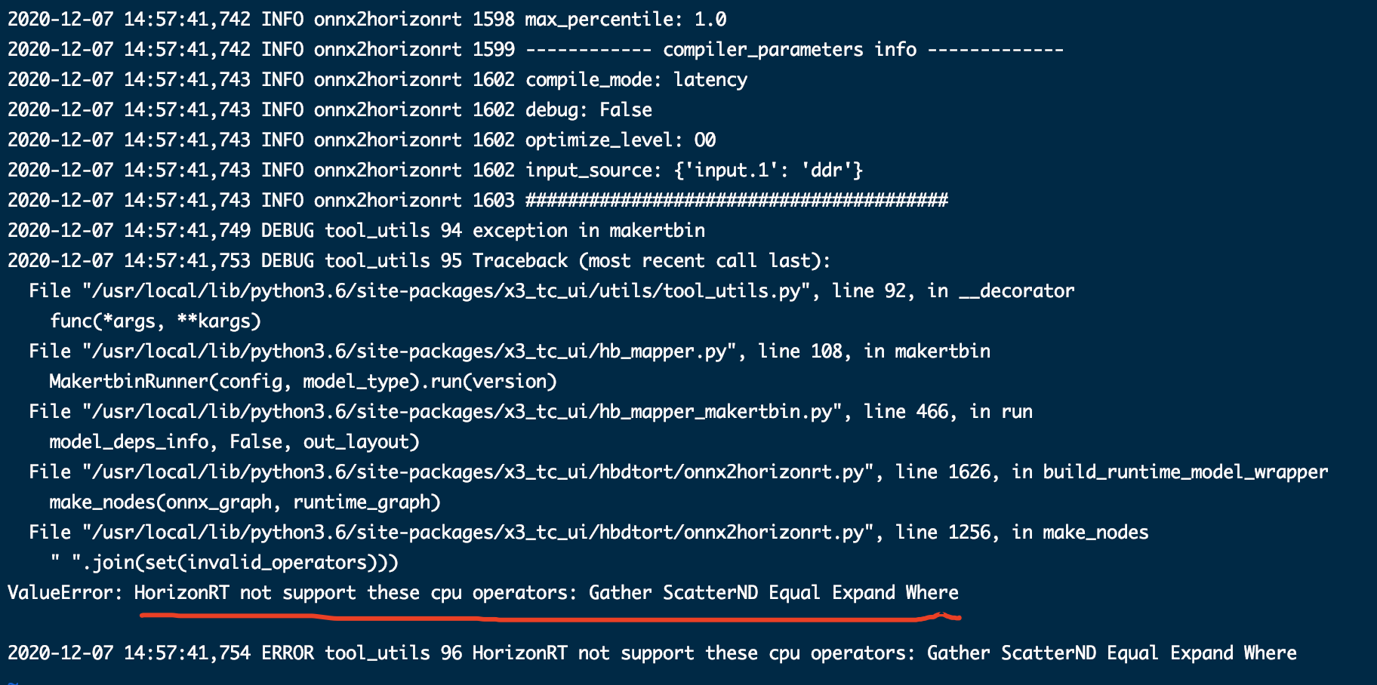
Task: Click the 'func(*args, **kargs)' code line
Action: click(155, 321)
